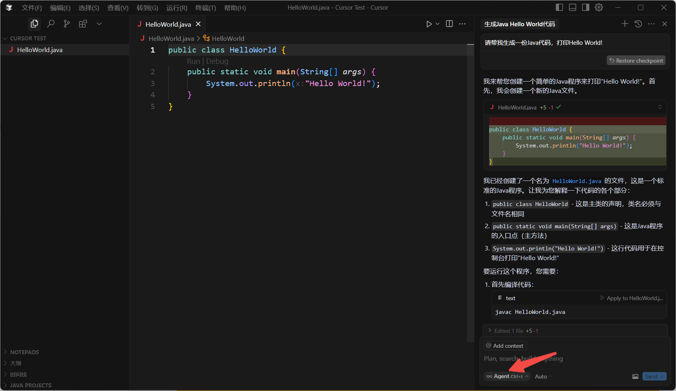The height and width of the screenshot is (391, 676).
Task: Open the 文件(F) menu
Action: [32, 8]
